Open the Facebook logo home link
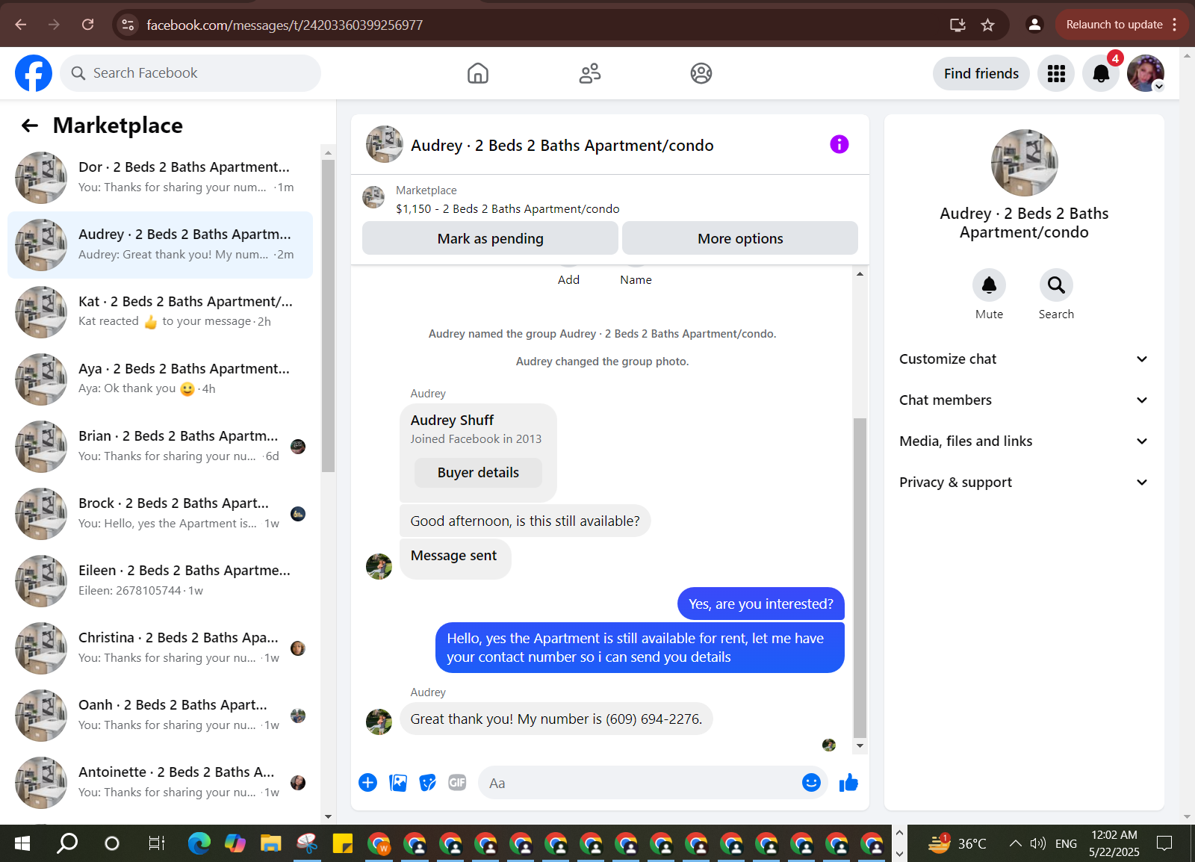This screenshot has width=1195, height=862. coord(34,73)
